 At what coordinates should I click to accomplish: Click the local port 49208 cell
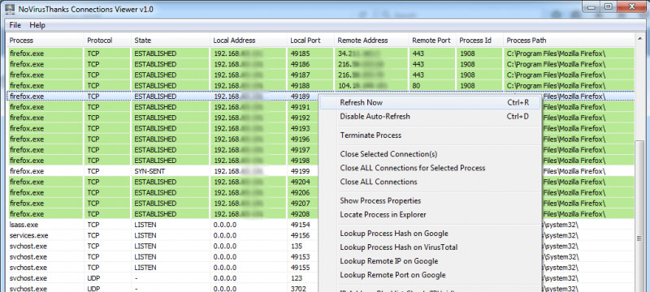pyautogui.click(x=303, y=214)
